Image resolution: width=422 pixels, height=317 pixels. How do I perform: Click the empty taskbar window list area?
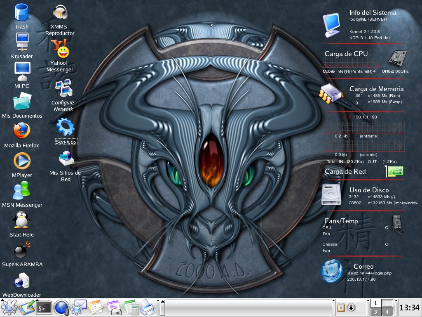point(249,308)
